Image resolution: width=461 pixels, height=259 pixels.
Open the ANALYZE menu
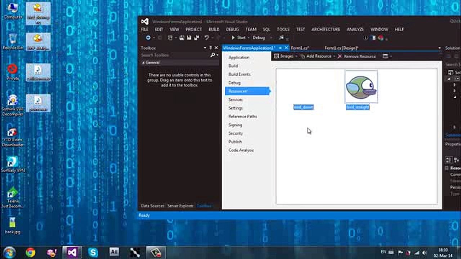pos(355,29)
